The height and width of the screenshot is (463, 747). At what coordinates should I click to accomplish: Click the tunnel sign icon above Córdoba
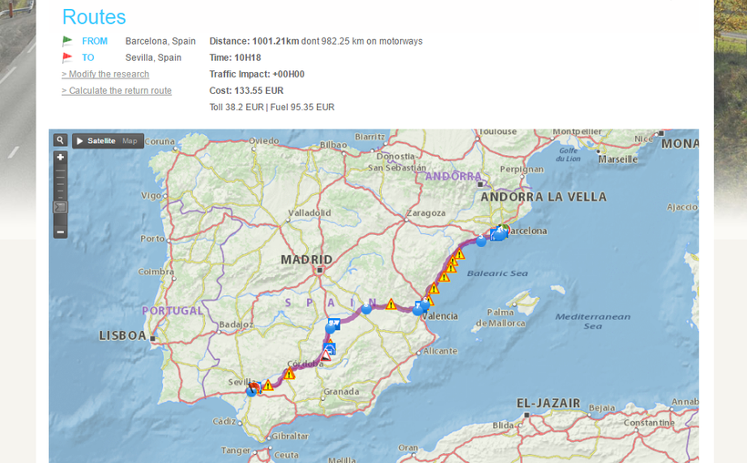330,348
